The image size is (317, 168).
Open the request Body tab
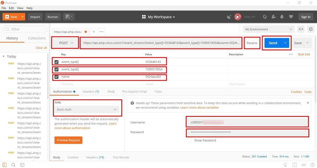pyautogui.click(x=111, y=92)
